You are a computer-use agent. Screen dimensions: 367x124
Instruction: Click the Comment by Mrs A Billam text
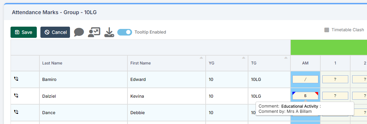click(x=285, y=112)
